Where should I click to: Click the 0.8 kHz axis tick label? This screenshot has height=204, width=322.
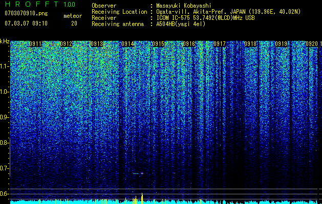[4, 143]
